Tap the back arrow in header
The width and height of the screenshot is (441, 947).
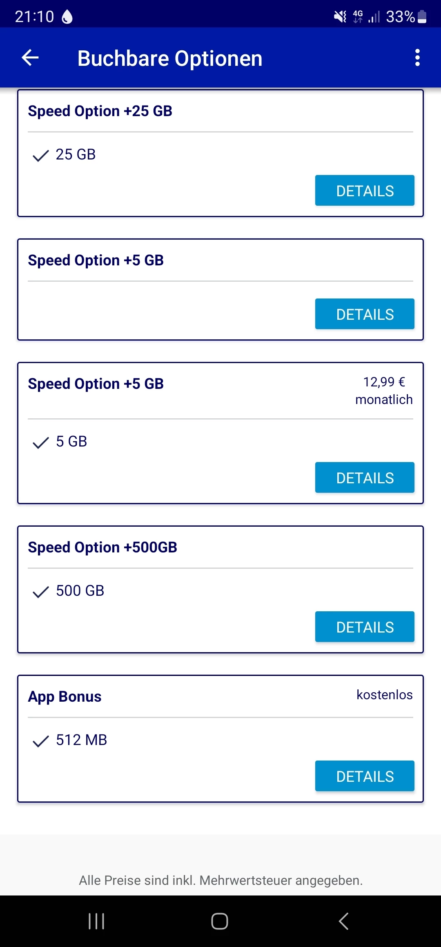(x=30, y=58)
